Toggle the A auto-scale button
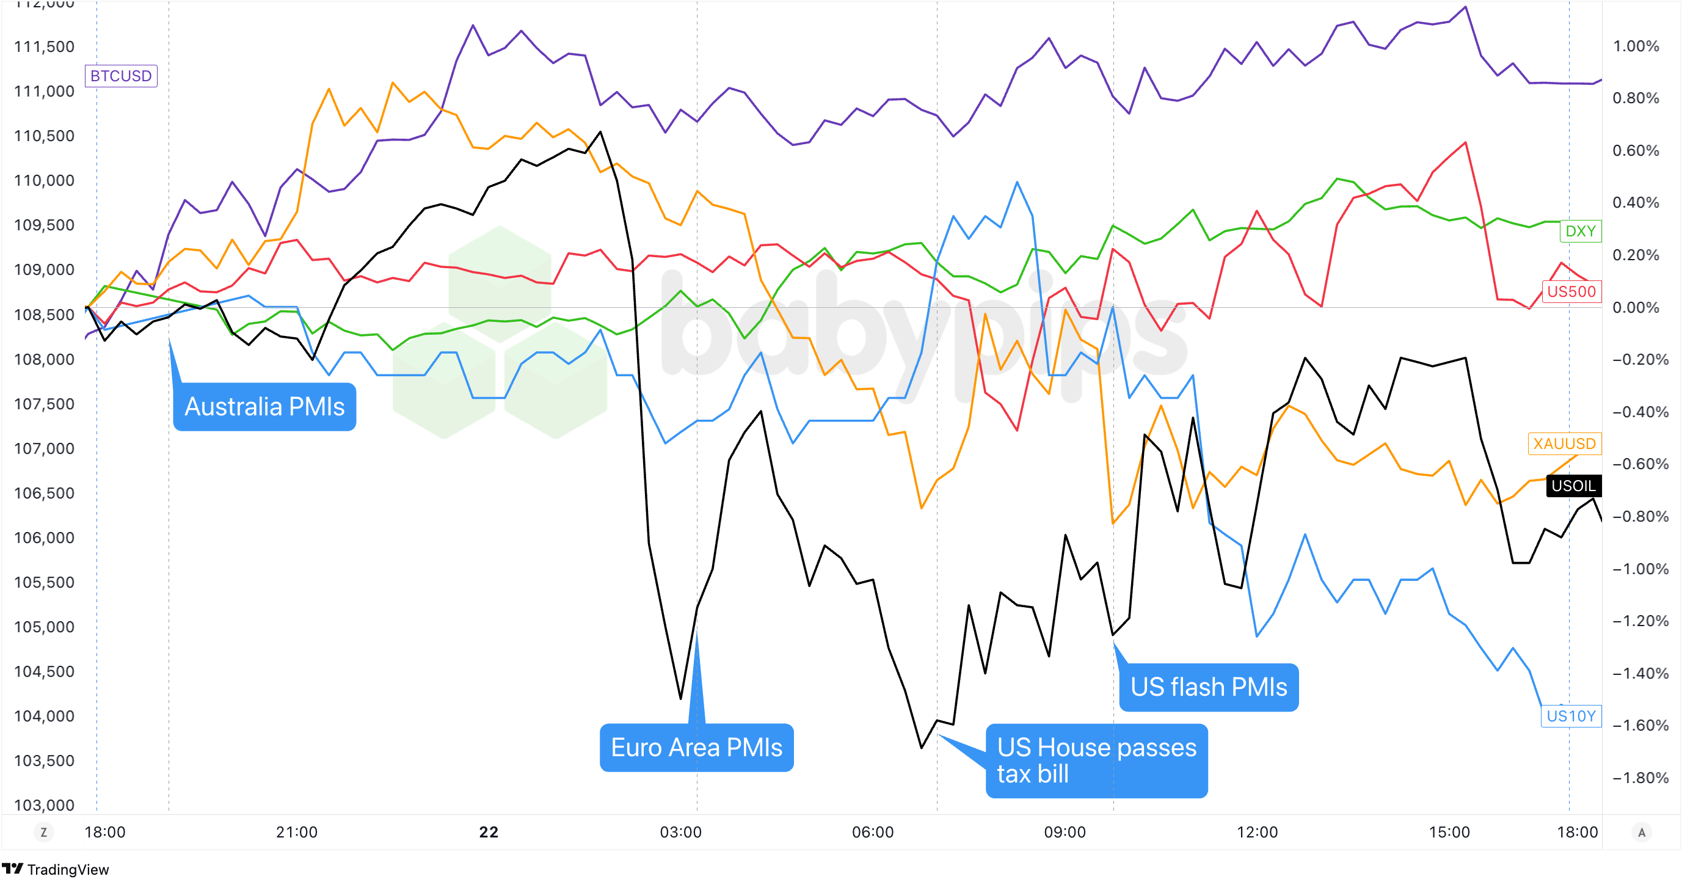This screenshot has width=1682, height=879. [1642, 832]
